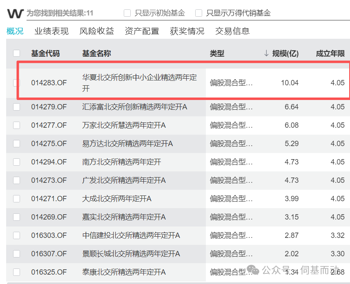Sort by 规模(亿) column header
This screenshot has height=284, width=350.
[x=285, y=53]
